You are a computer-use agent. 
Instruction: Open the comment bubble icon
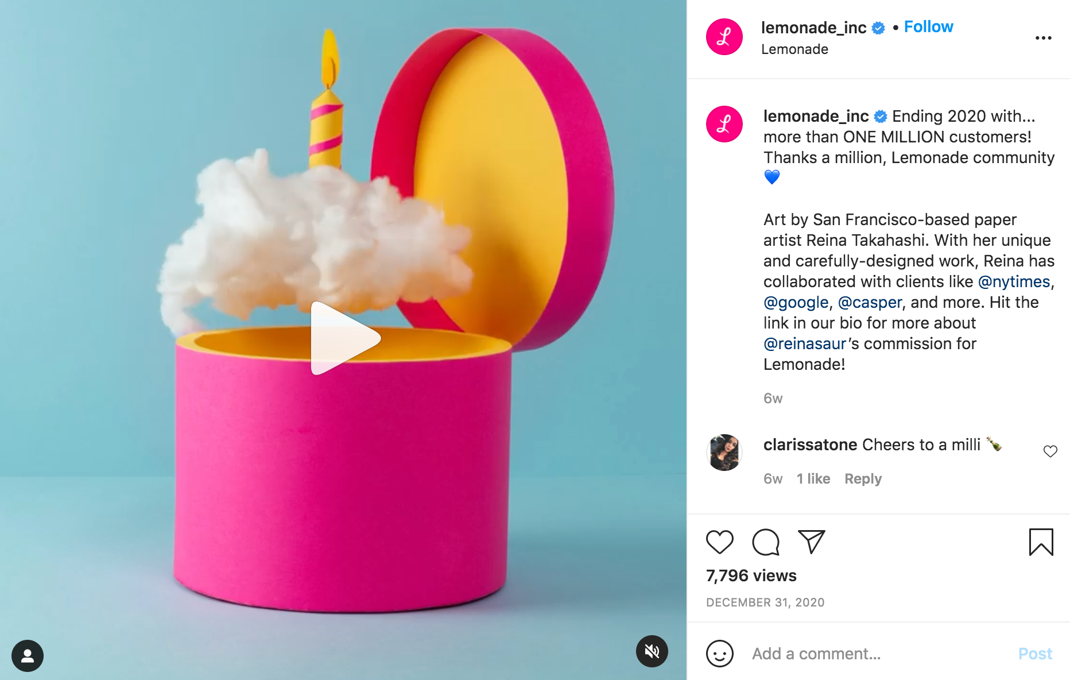(x=766, y=542)
